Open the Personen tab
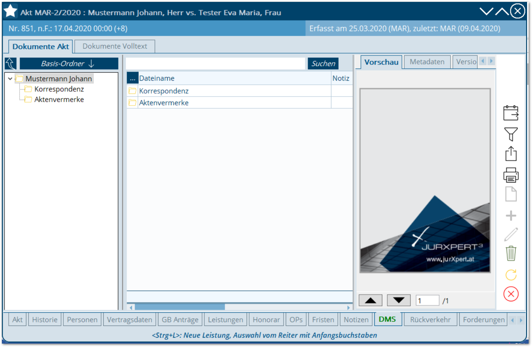Viewport: 532px width, 347px height. (x=82, y=319)
